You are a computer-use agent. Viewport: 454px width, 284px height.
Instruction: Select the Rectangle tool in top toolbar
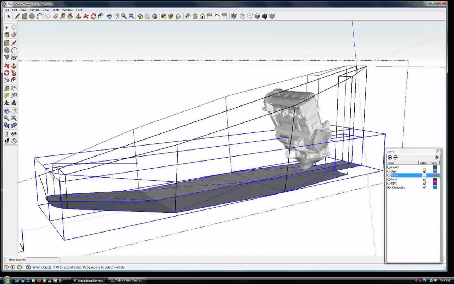24,16
